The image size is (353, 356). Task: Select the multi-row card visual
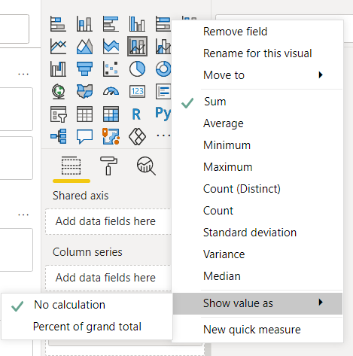[x=163, y=91]
